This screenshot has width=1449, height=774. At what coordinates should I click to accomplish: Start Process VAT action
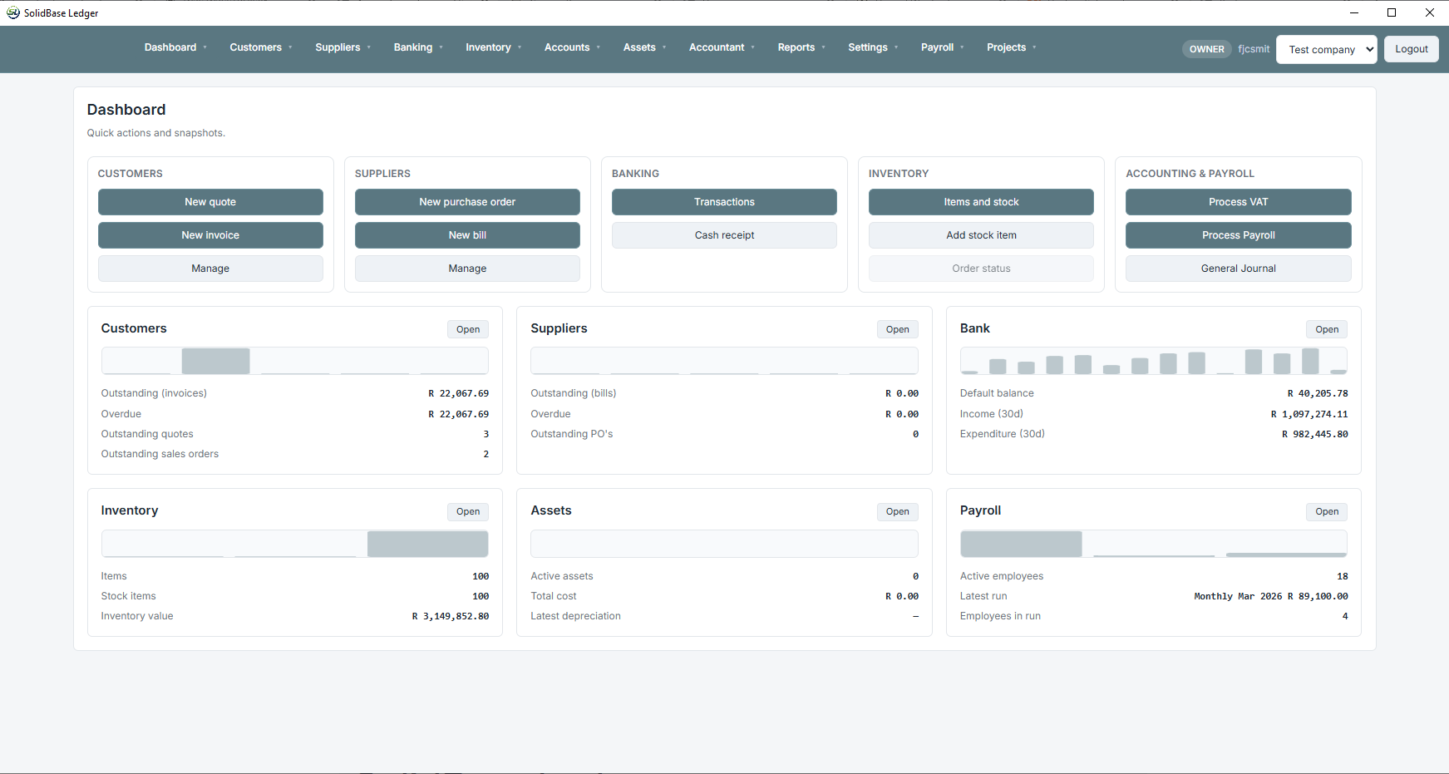pos(1238,202)
